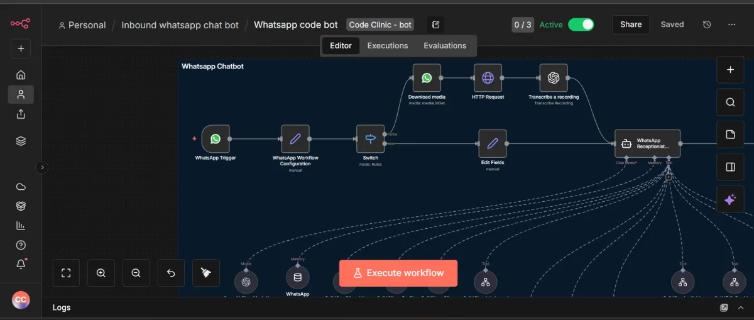Select the Switch node
The width and height of the screenshot is (754, 320).
pyautogui.click(x=370, y=139)
